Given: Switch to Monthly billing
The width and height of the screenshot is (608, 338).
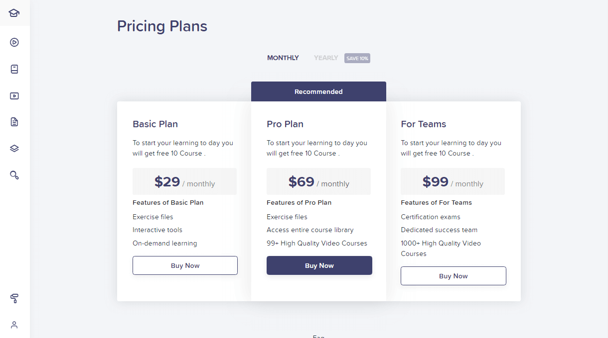Looking at the screenshot, I should click(x=283, y=58).
